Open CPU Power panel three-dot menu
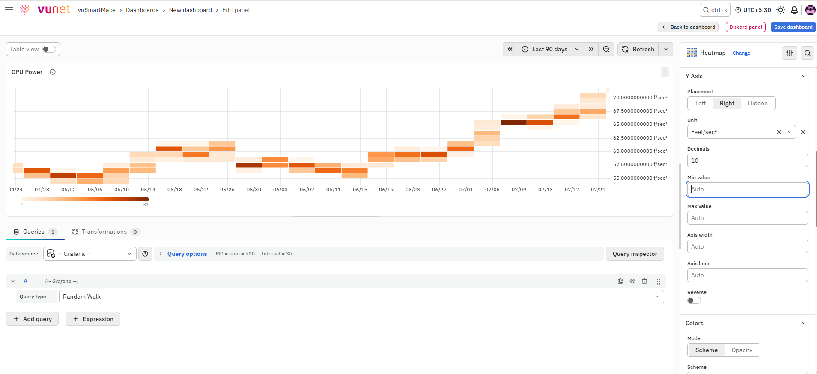 click(665, 72)
